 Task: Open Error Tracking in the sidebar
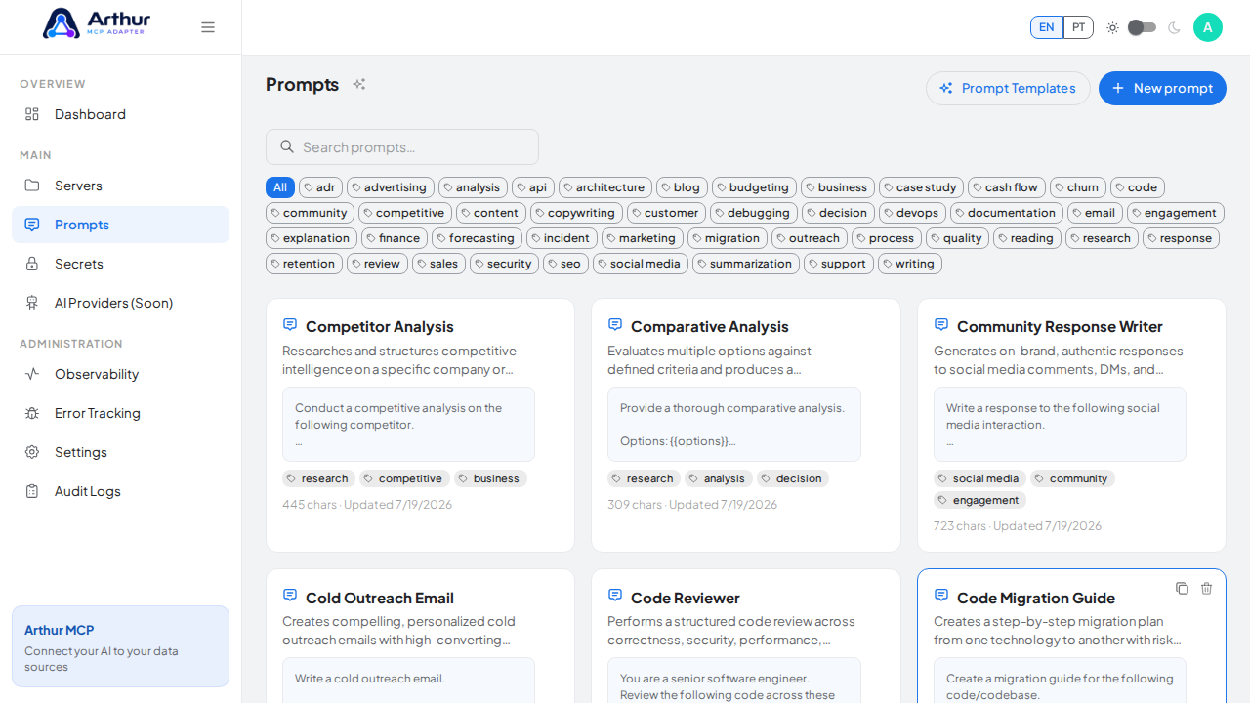120,413
